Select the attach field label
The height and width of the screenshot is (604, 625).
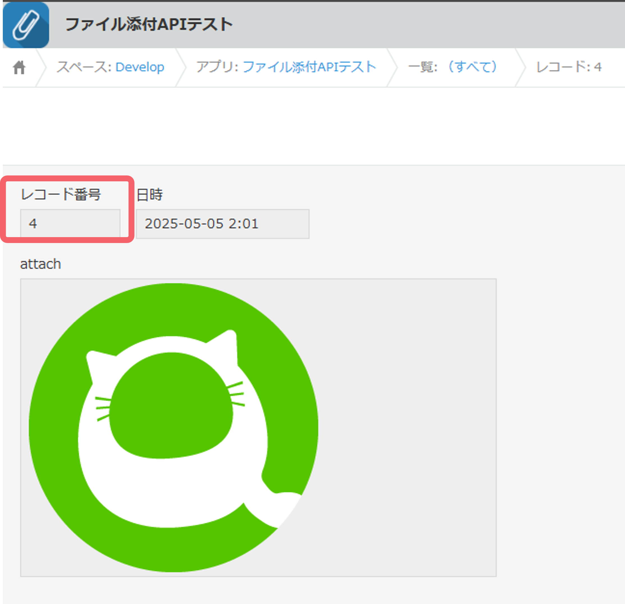point(40,264)
